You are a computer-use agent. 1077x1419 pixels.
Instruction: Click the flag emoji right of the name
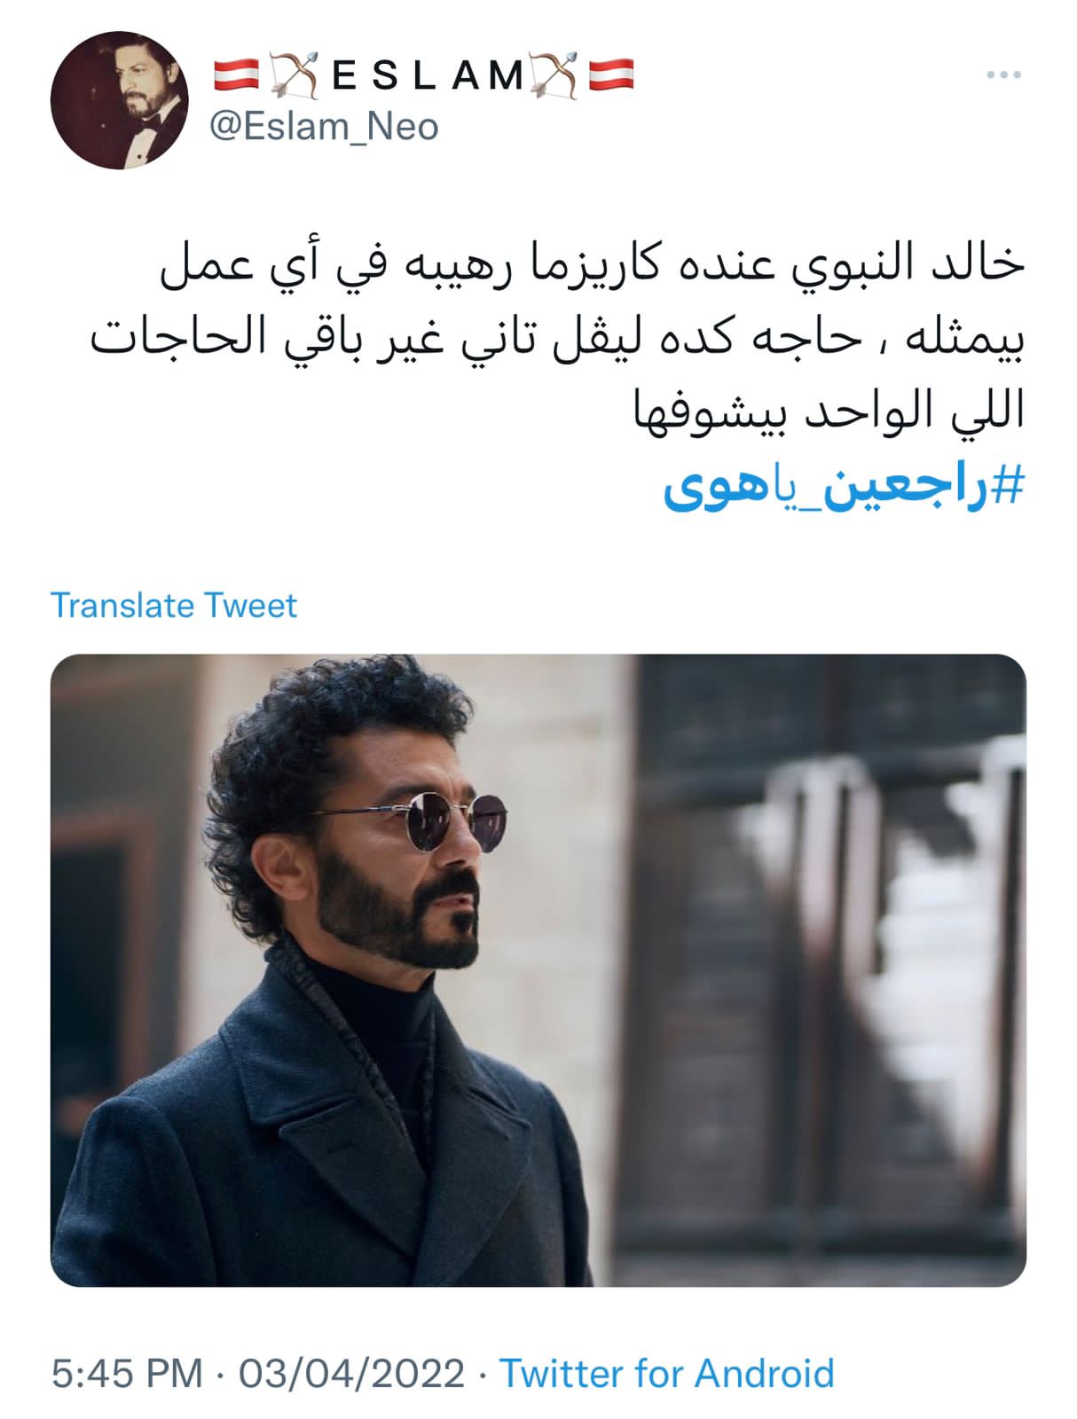pos(611,76)
